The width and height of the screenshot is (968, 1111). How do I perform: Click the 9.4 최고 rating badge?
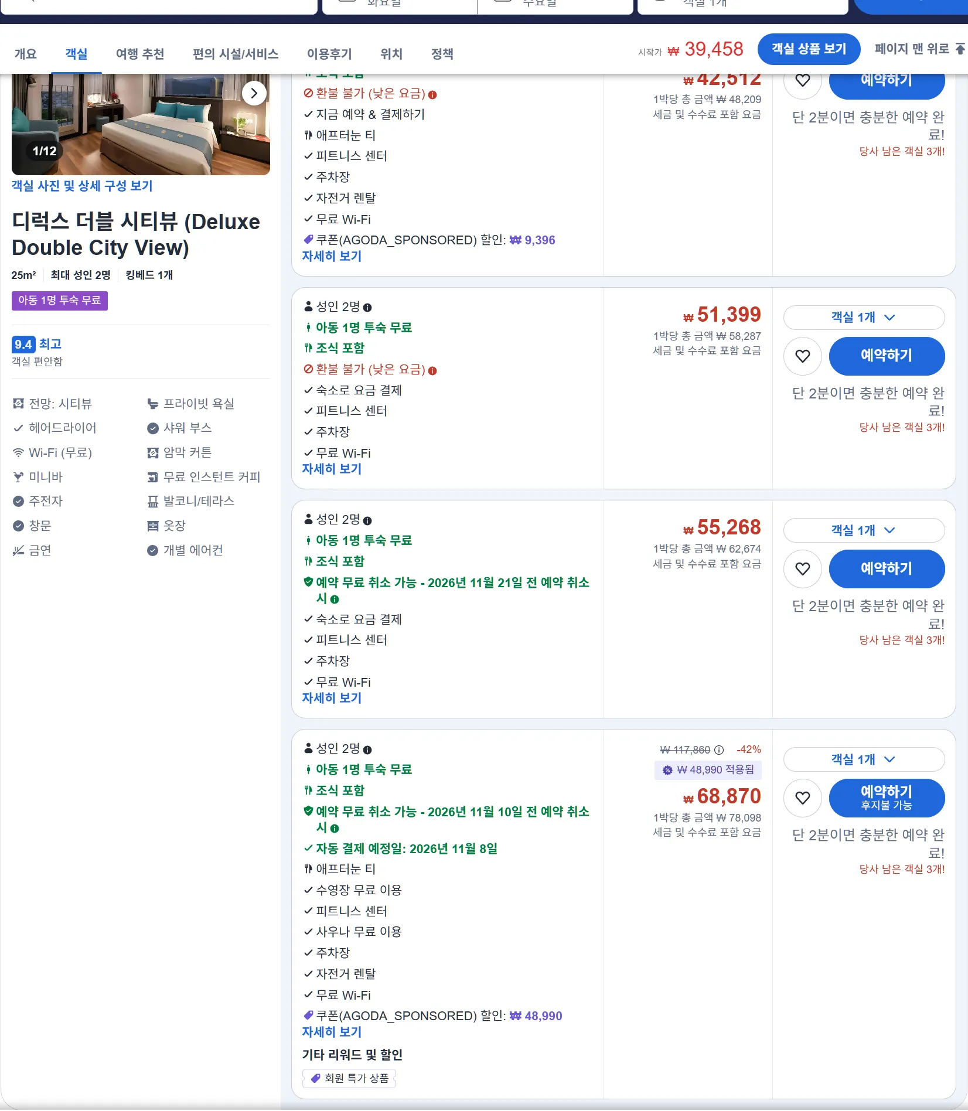pos(37,344)
